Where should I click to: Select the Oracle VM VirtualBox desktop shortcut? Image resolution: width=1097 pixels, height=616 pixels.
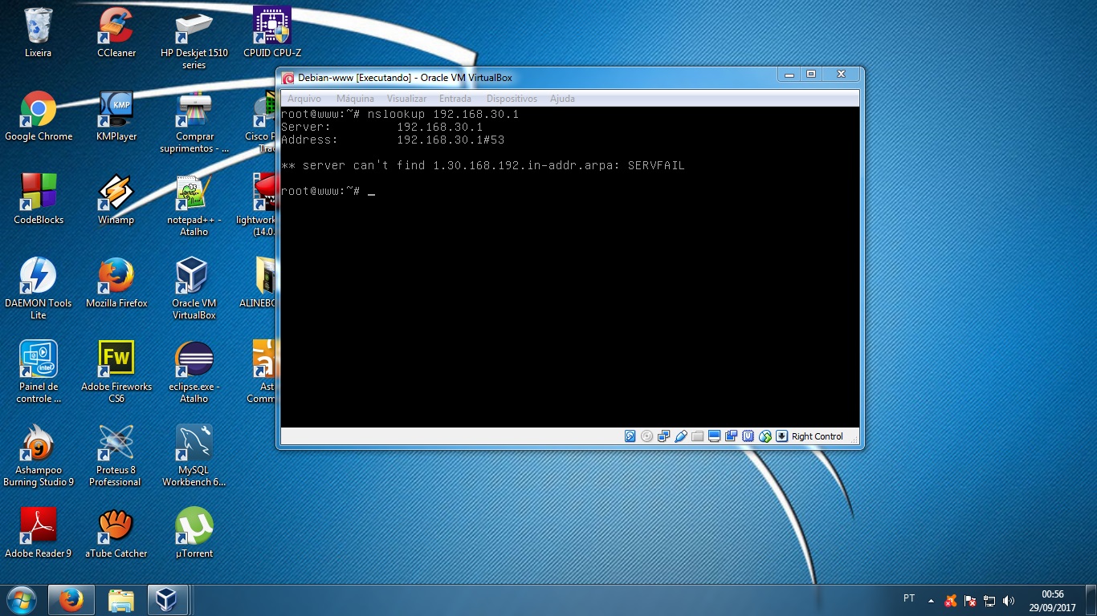[194, 289]
